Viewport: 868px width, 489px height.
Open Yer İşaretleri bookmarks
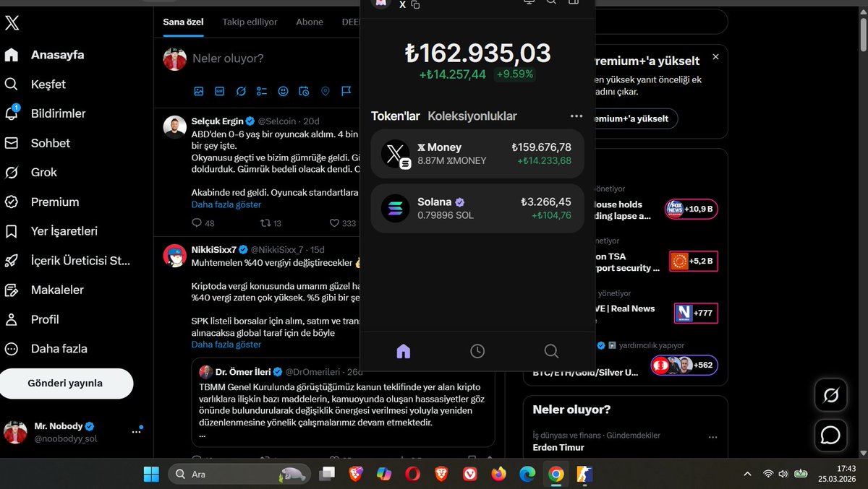point(63,231)
